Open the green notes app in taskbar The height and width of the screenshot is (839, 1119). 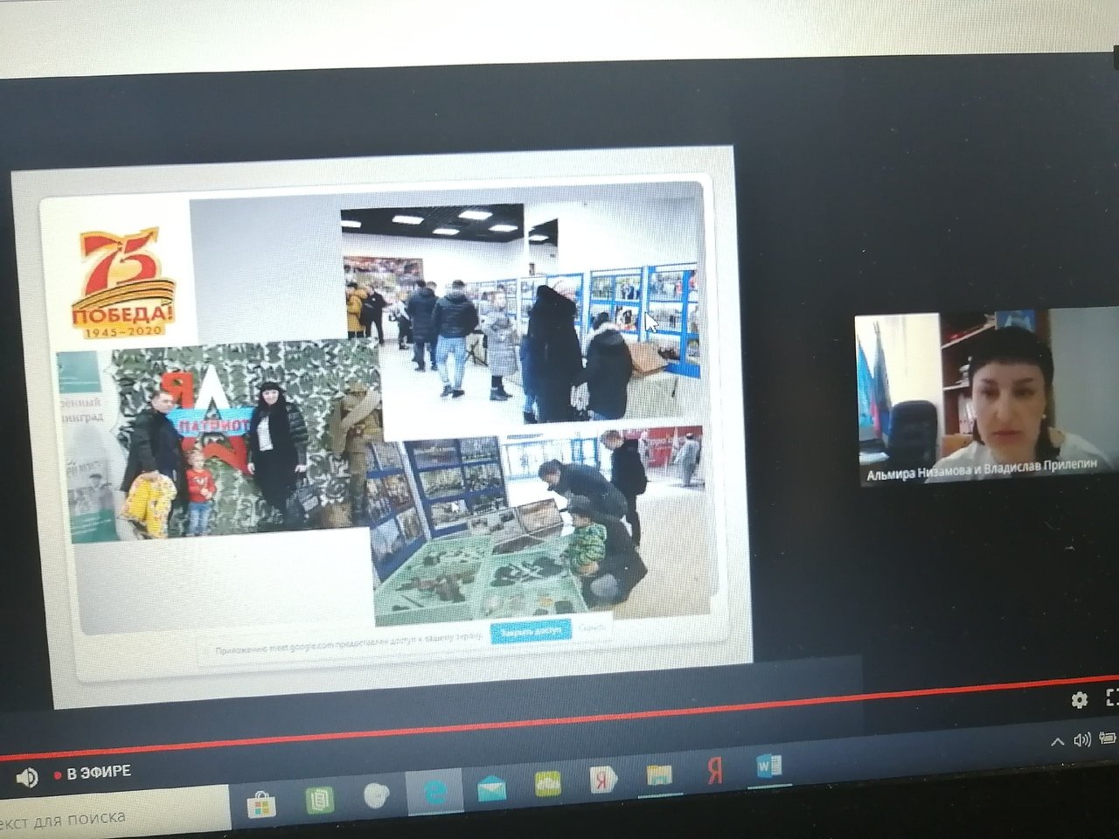[x=319, y=799]
